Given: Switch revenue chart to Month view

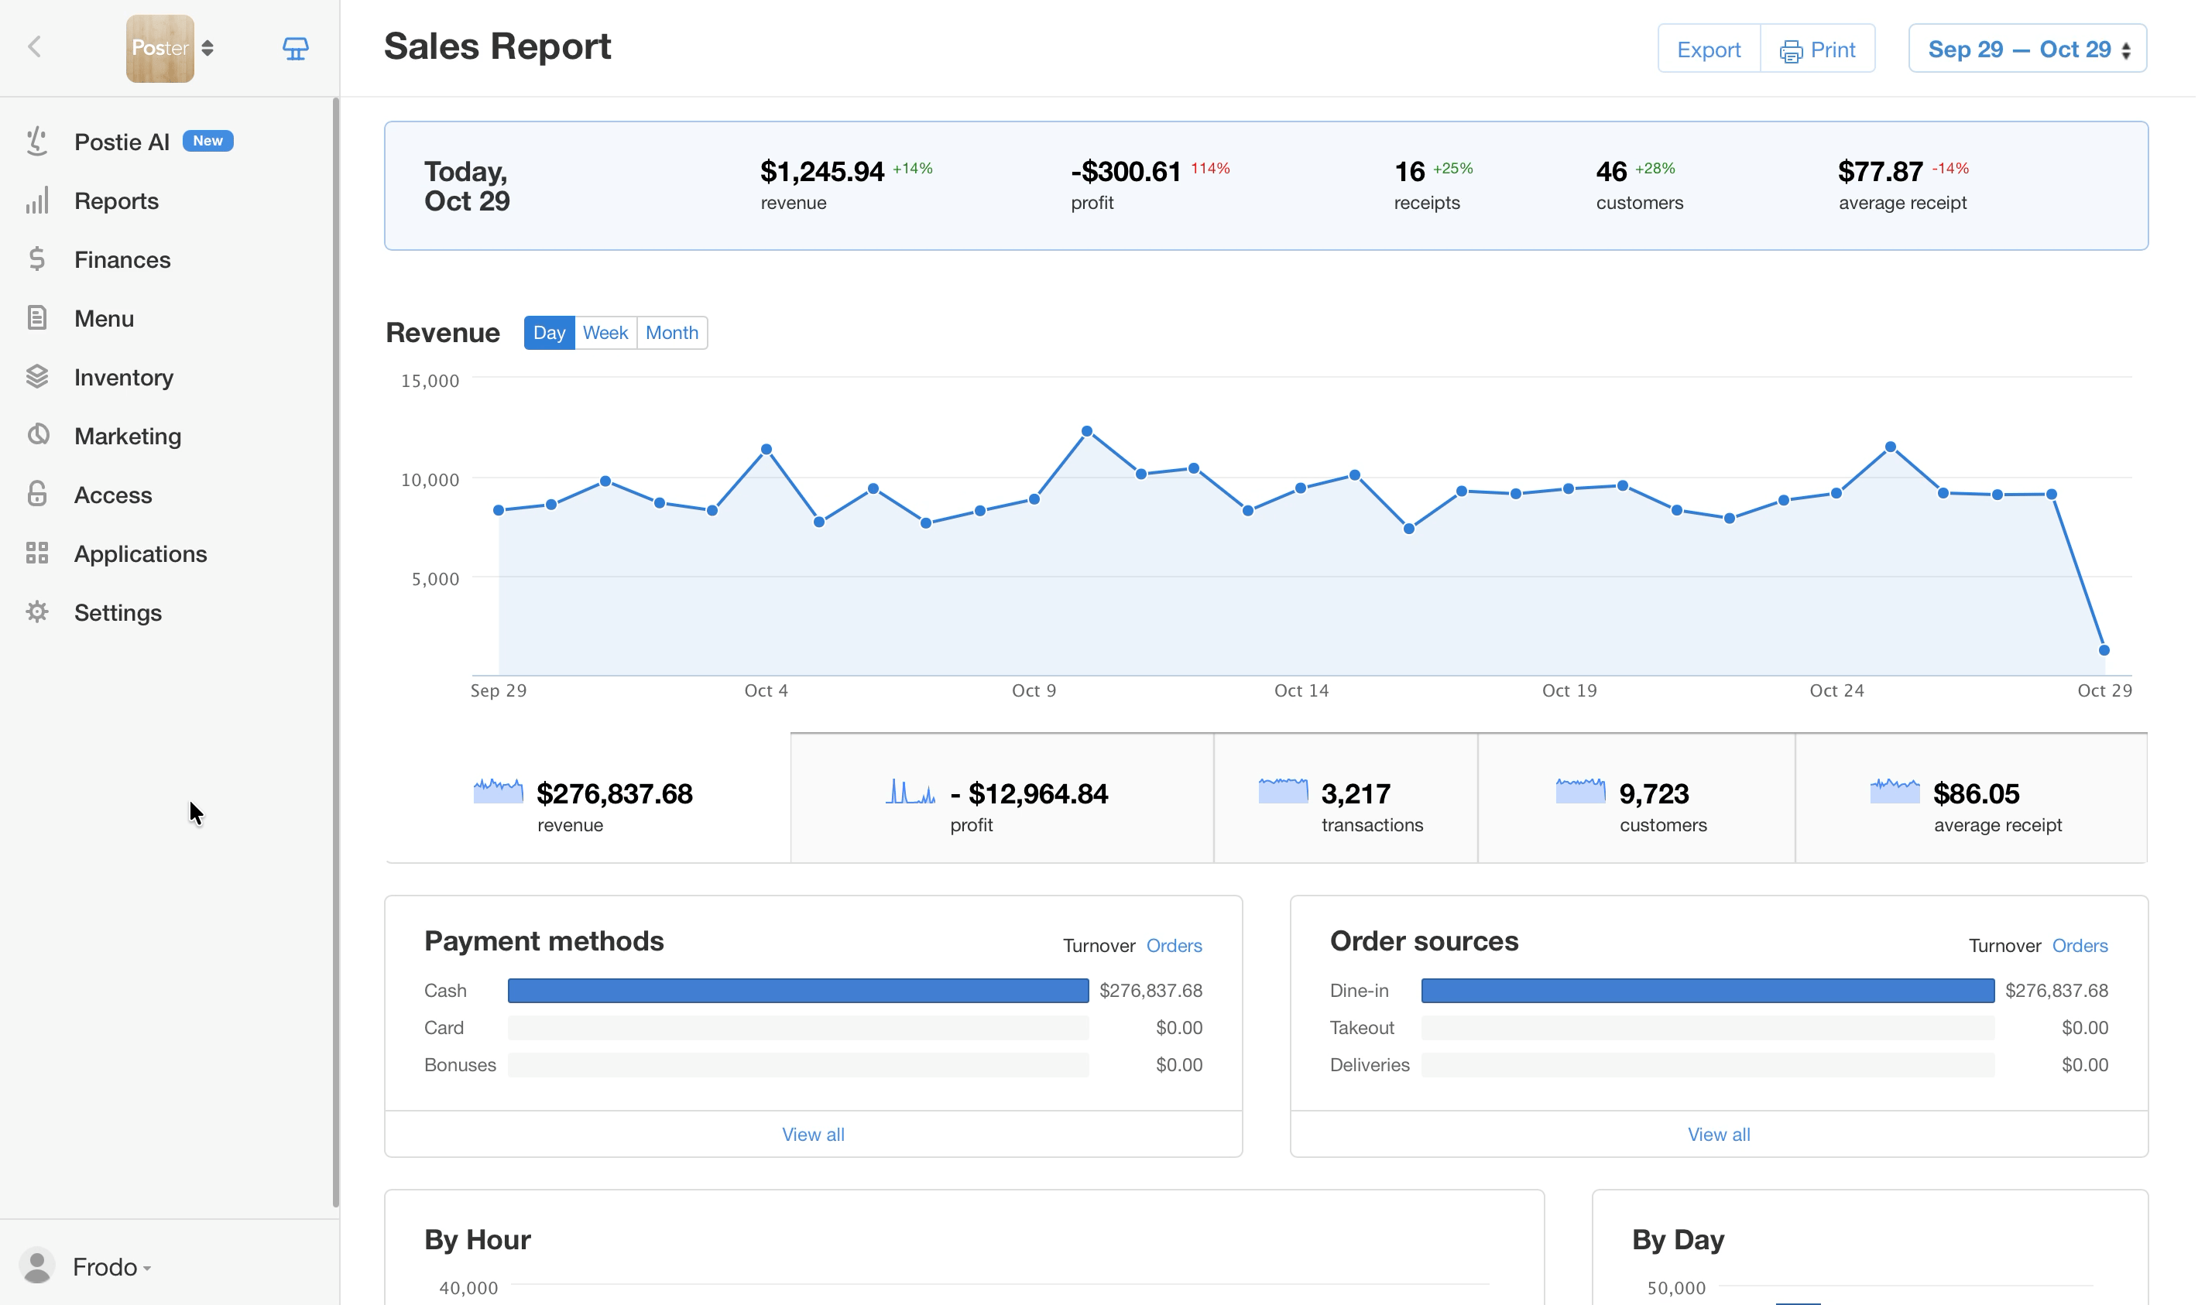Looking at the screenshot, I should pyautogui.click(x=672, y=334).
